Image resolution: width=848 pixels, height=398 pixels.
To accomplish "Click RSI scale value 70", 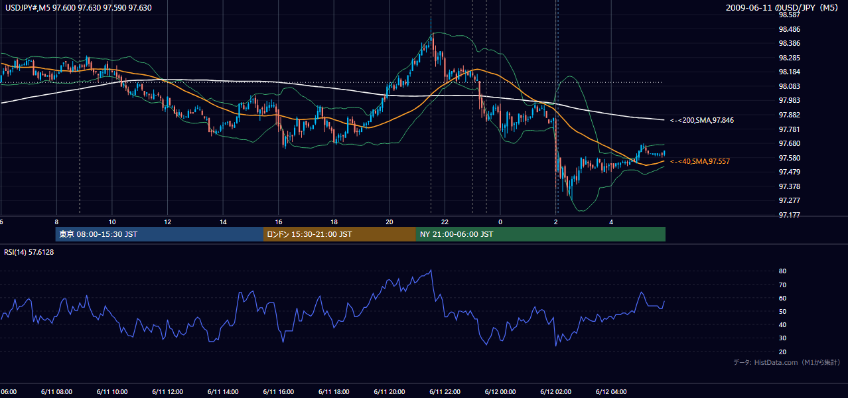I will click(x=783, y=285).
